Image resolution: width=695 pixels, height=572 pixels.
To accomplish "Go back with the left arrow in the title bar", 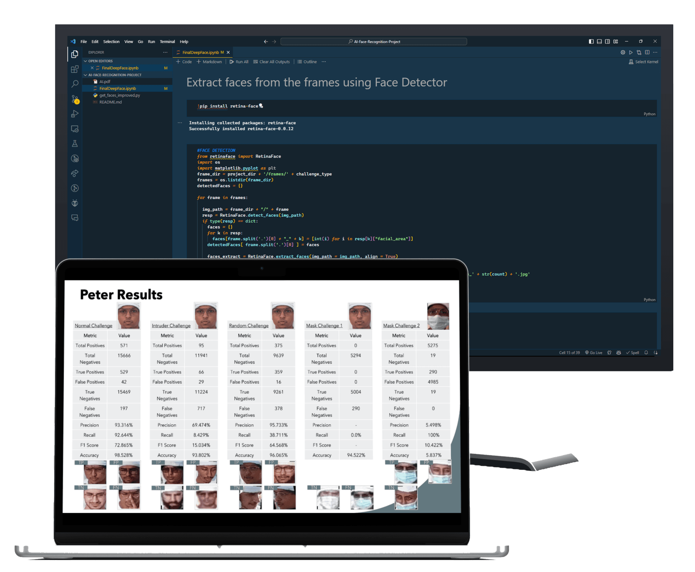I will click(266, 42).
